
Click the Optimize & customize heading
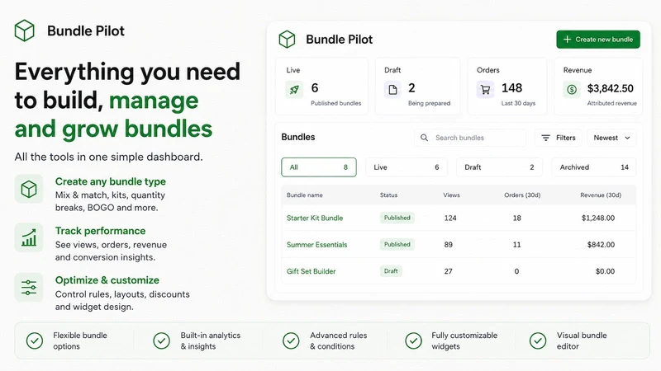point(107,280)
